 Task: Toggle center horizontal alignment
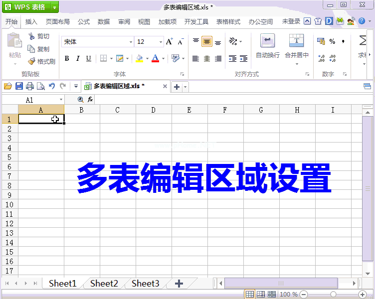coord(207,59)
